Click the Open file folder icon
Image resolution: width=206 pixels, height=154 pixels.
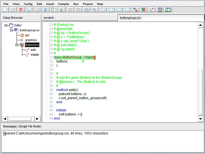click(13, 10)
